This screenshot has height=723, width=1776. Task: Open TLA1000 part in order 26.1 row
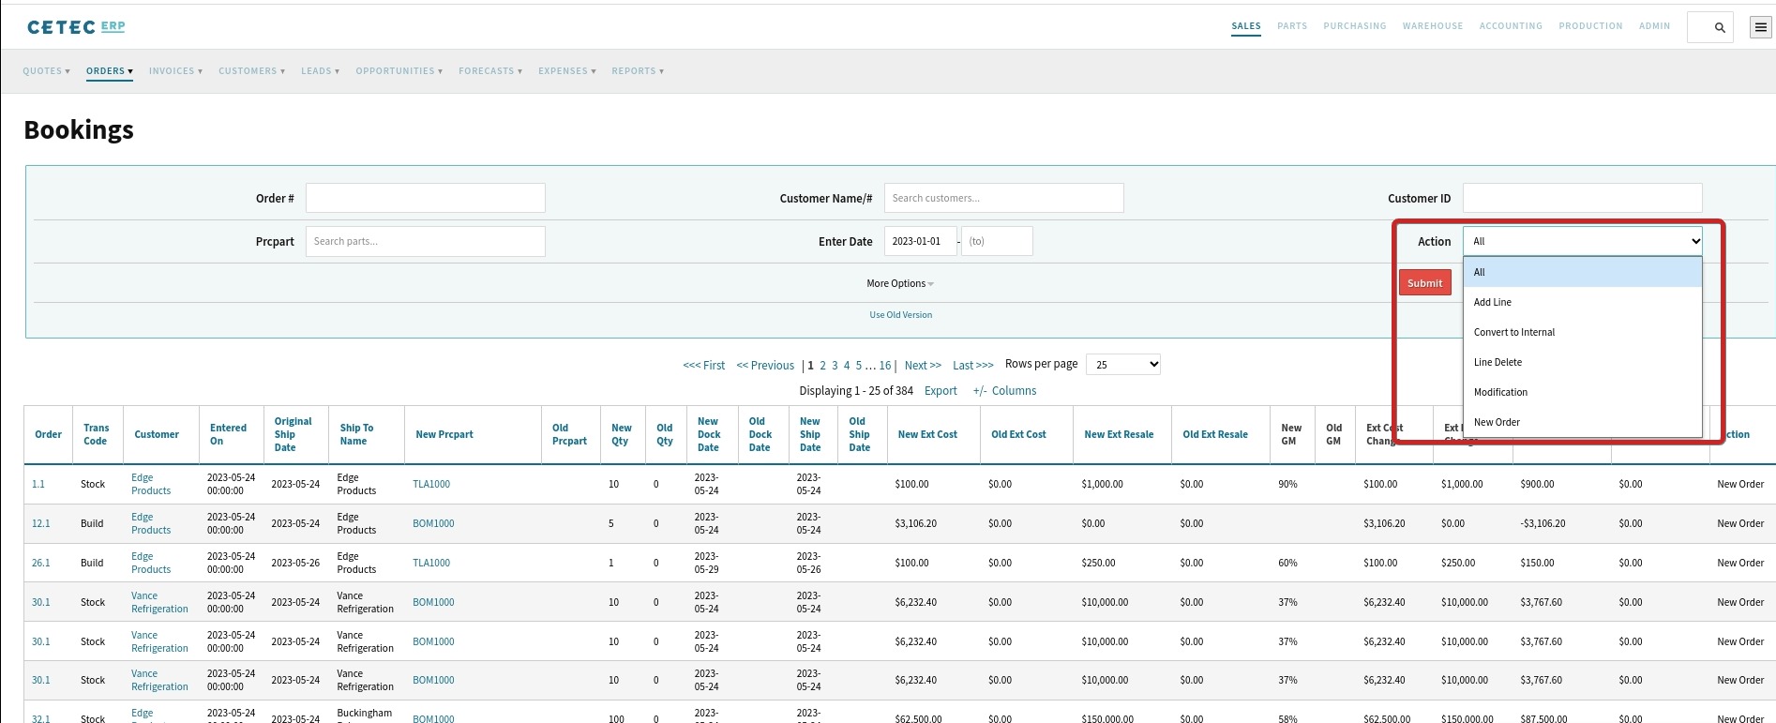pos(431,564)
